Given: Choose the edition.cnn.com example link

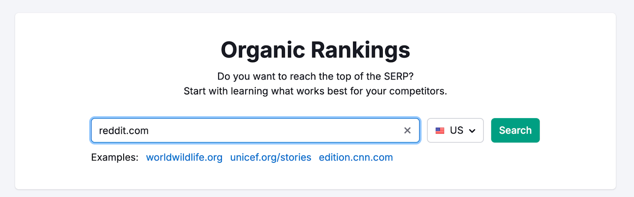Looking at the screenshot, I should point(356,157).
